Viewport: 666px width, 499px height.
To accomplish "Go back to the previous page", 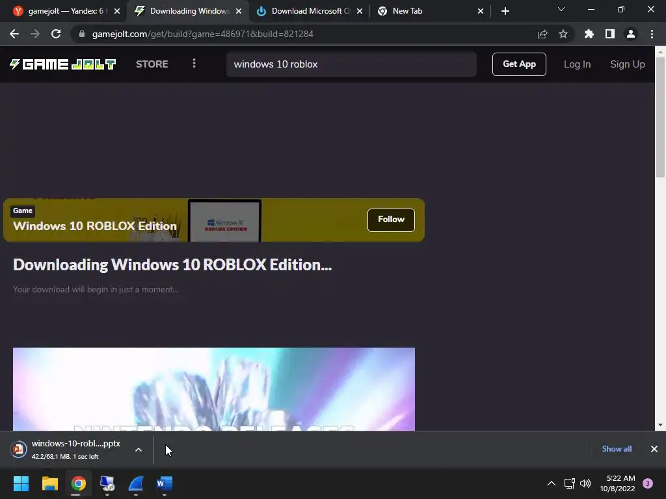I will (x=14, y=34).
